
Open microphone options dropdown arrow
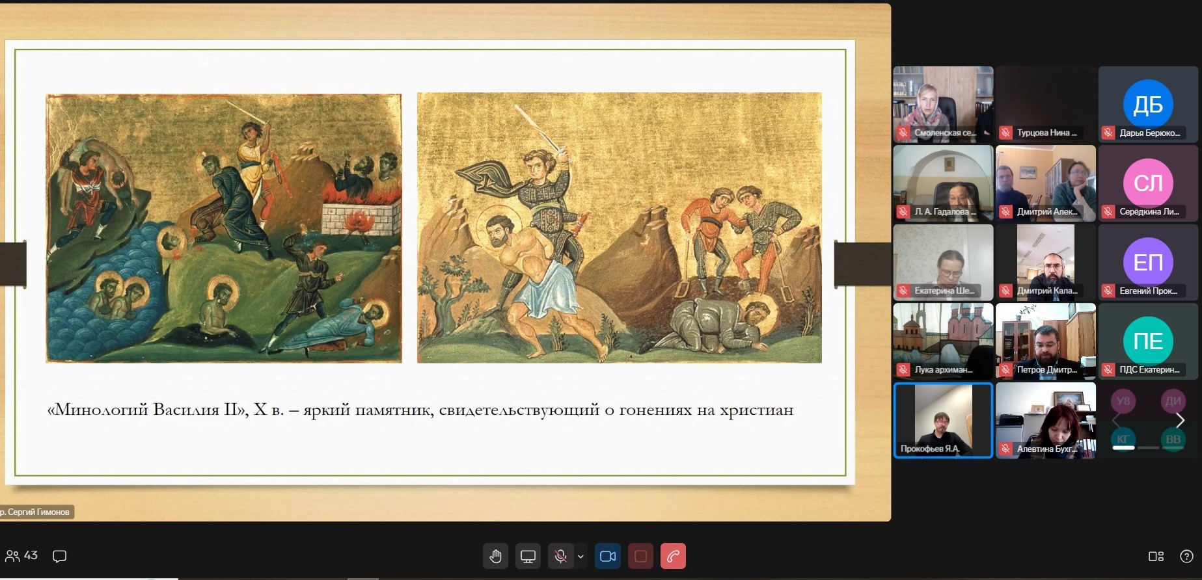[581, 556]
